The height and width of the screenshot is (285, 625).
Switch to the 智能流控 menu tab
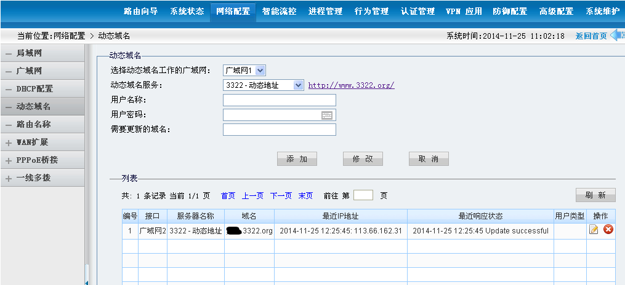pos(279,11)
